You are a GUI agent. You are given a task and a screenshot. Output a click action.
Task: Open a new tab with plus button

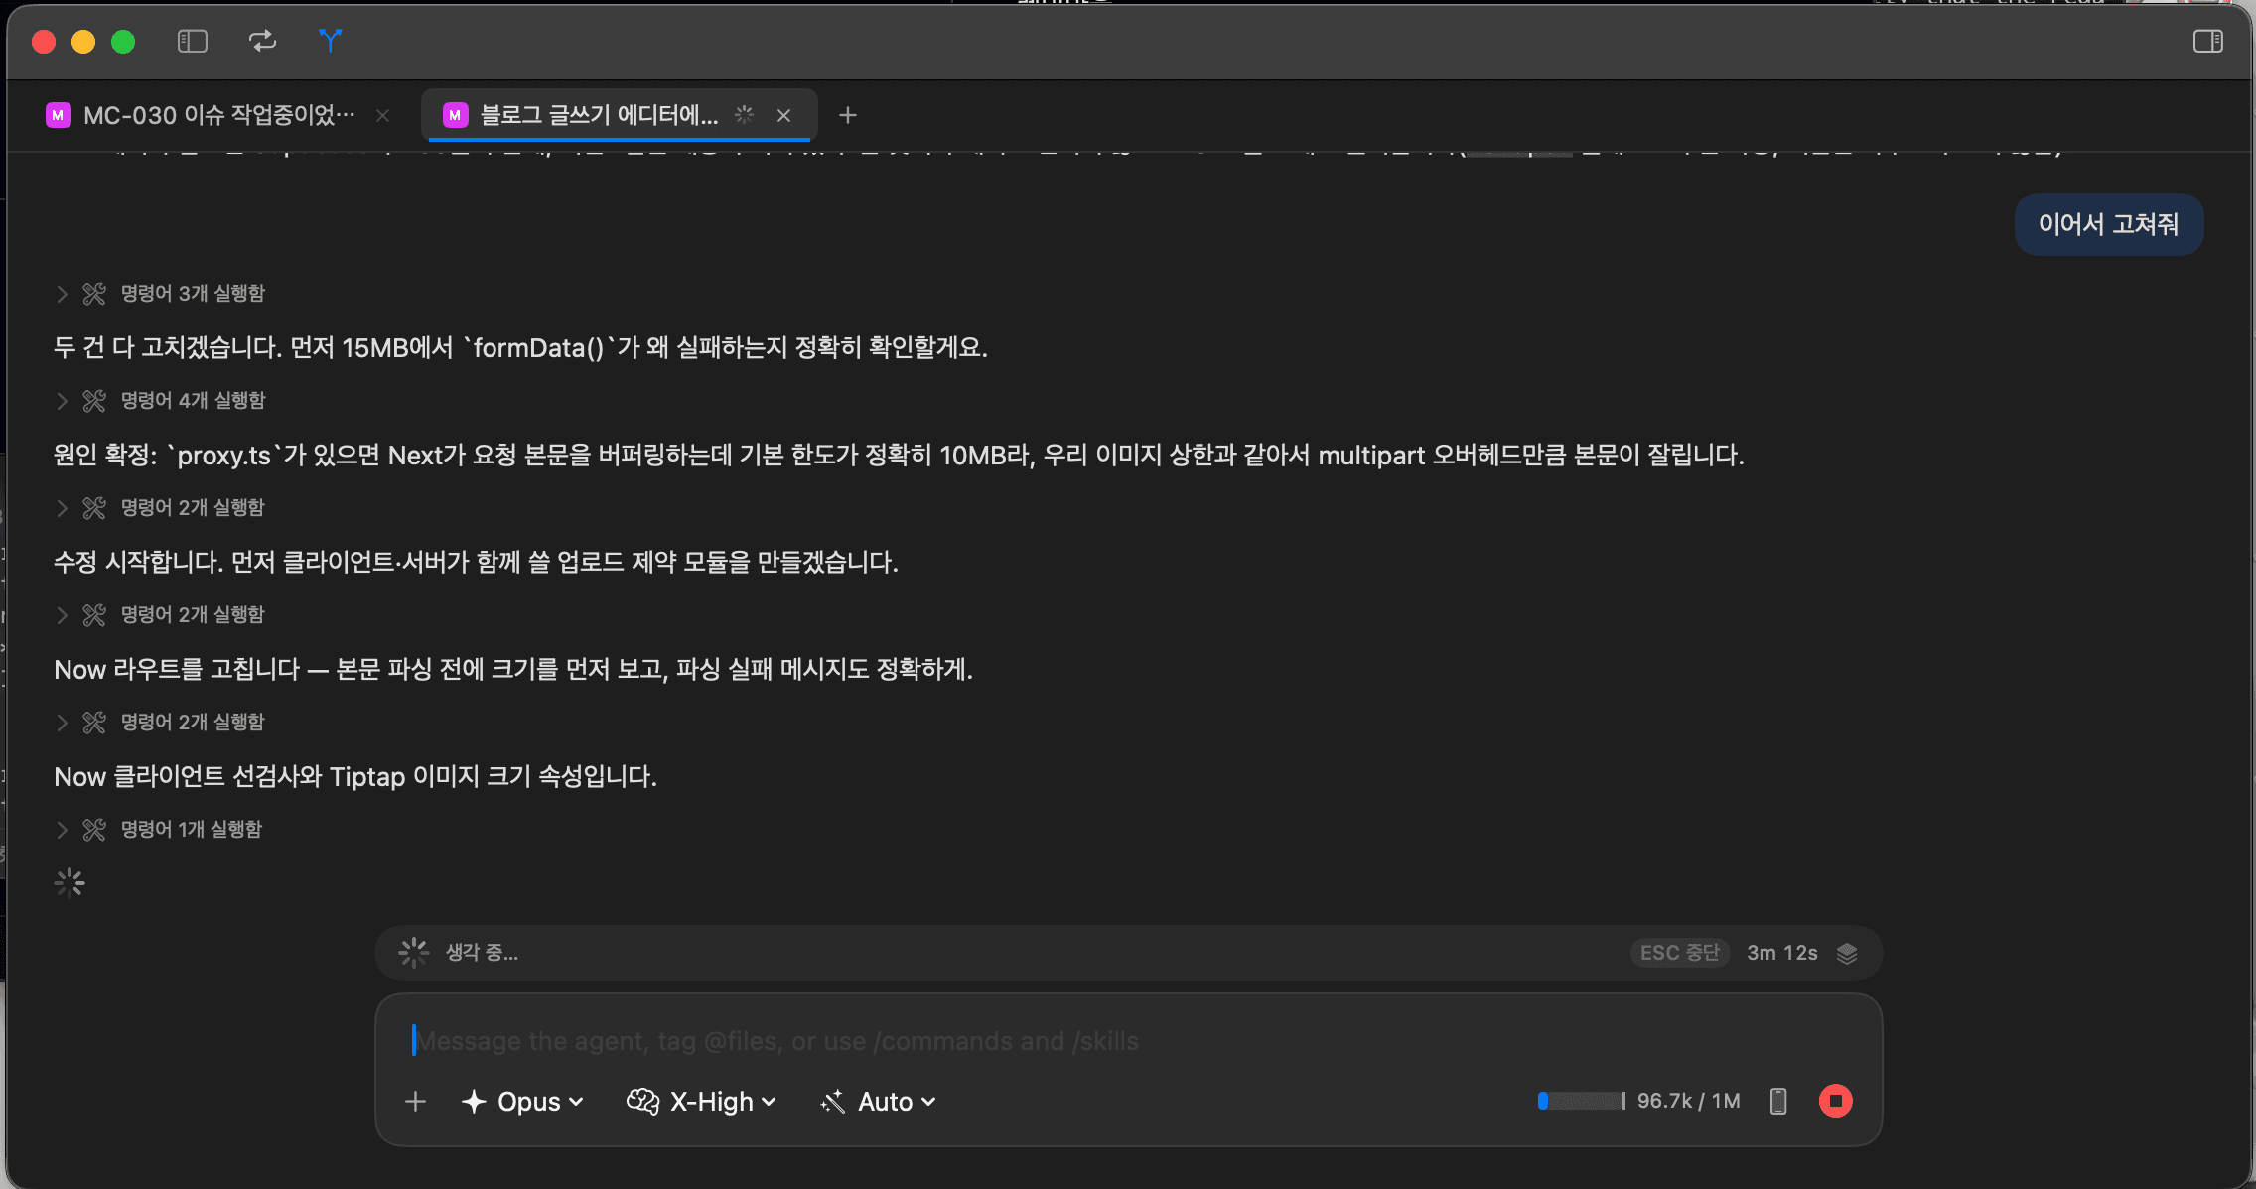[847, 115]
